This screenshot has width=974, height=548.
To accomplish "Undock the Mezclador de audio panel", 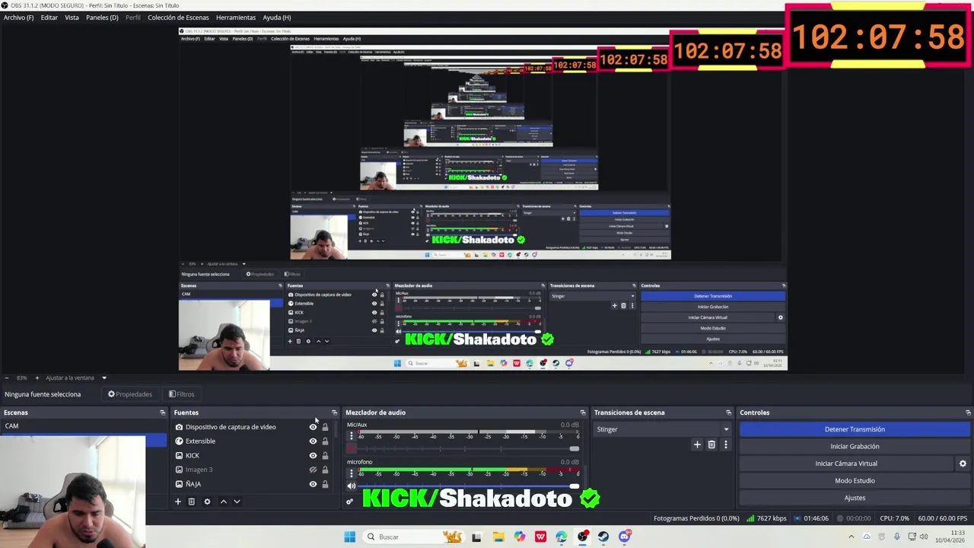I will [x=583, y=413].
